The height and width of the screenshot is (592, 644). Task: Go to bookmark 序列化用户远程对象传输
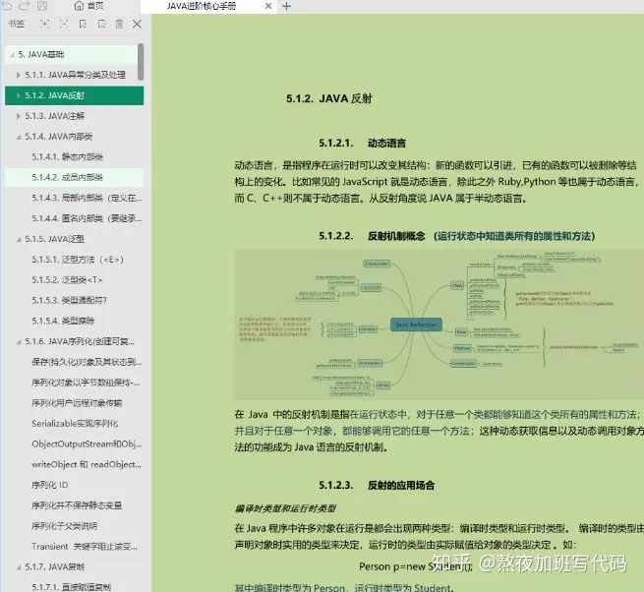click(77, 403)
